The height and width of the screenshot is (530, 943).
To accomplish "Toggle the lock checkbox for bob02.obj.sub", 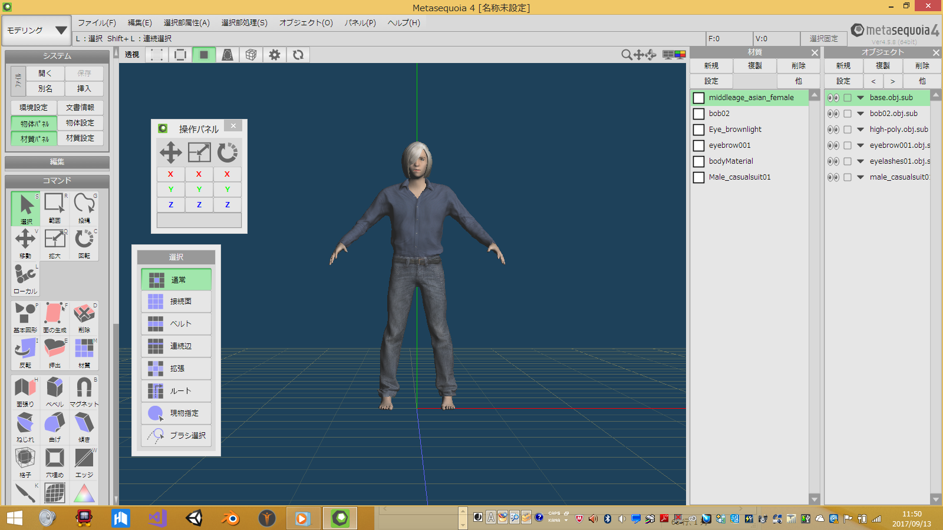I will [x=848, y=114].
